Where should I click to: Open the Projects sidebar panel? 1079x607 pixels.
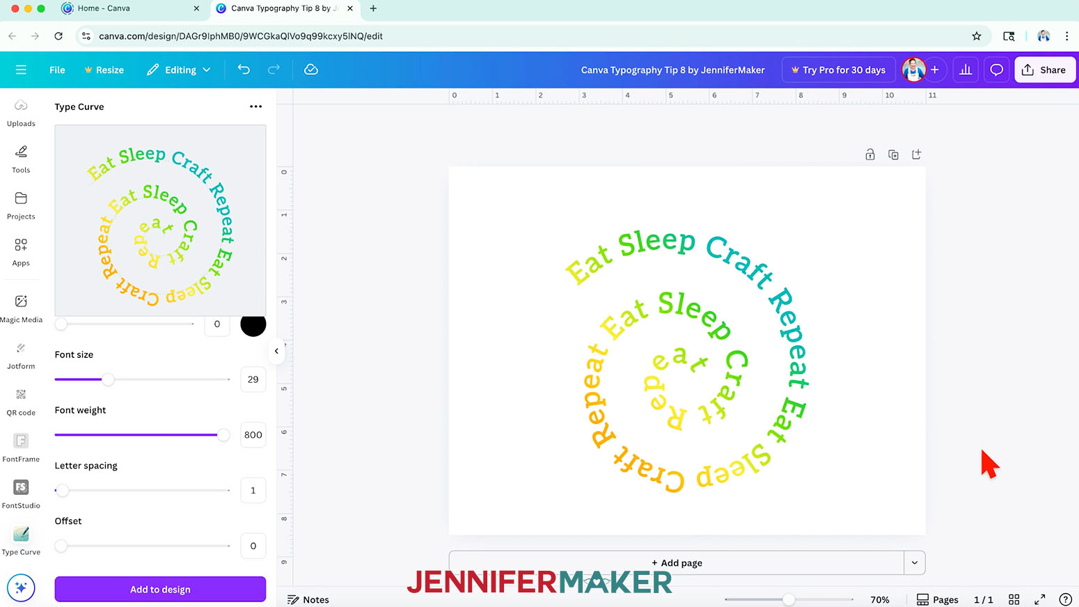point(21,205)
